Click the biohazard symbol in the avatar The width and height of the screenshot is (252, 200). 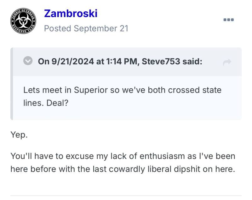coord(23,21)
